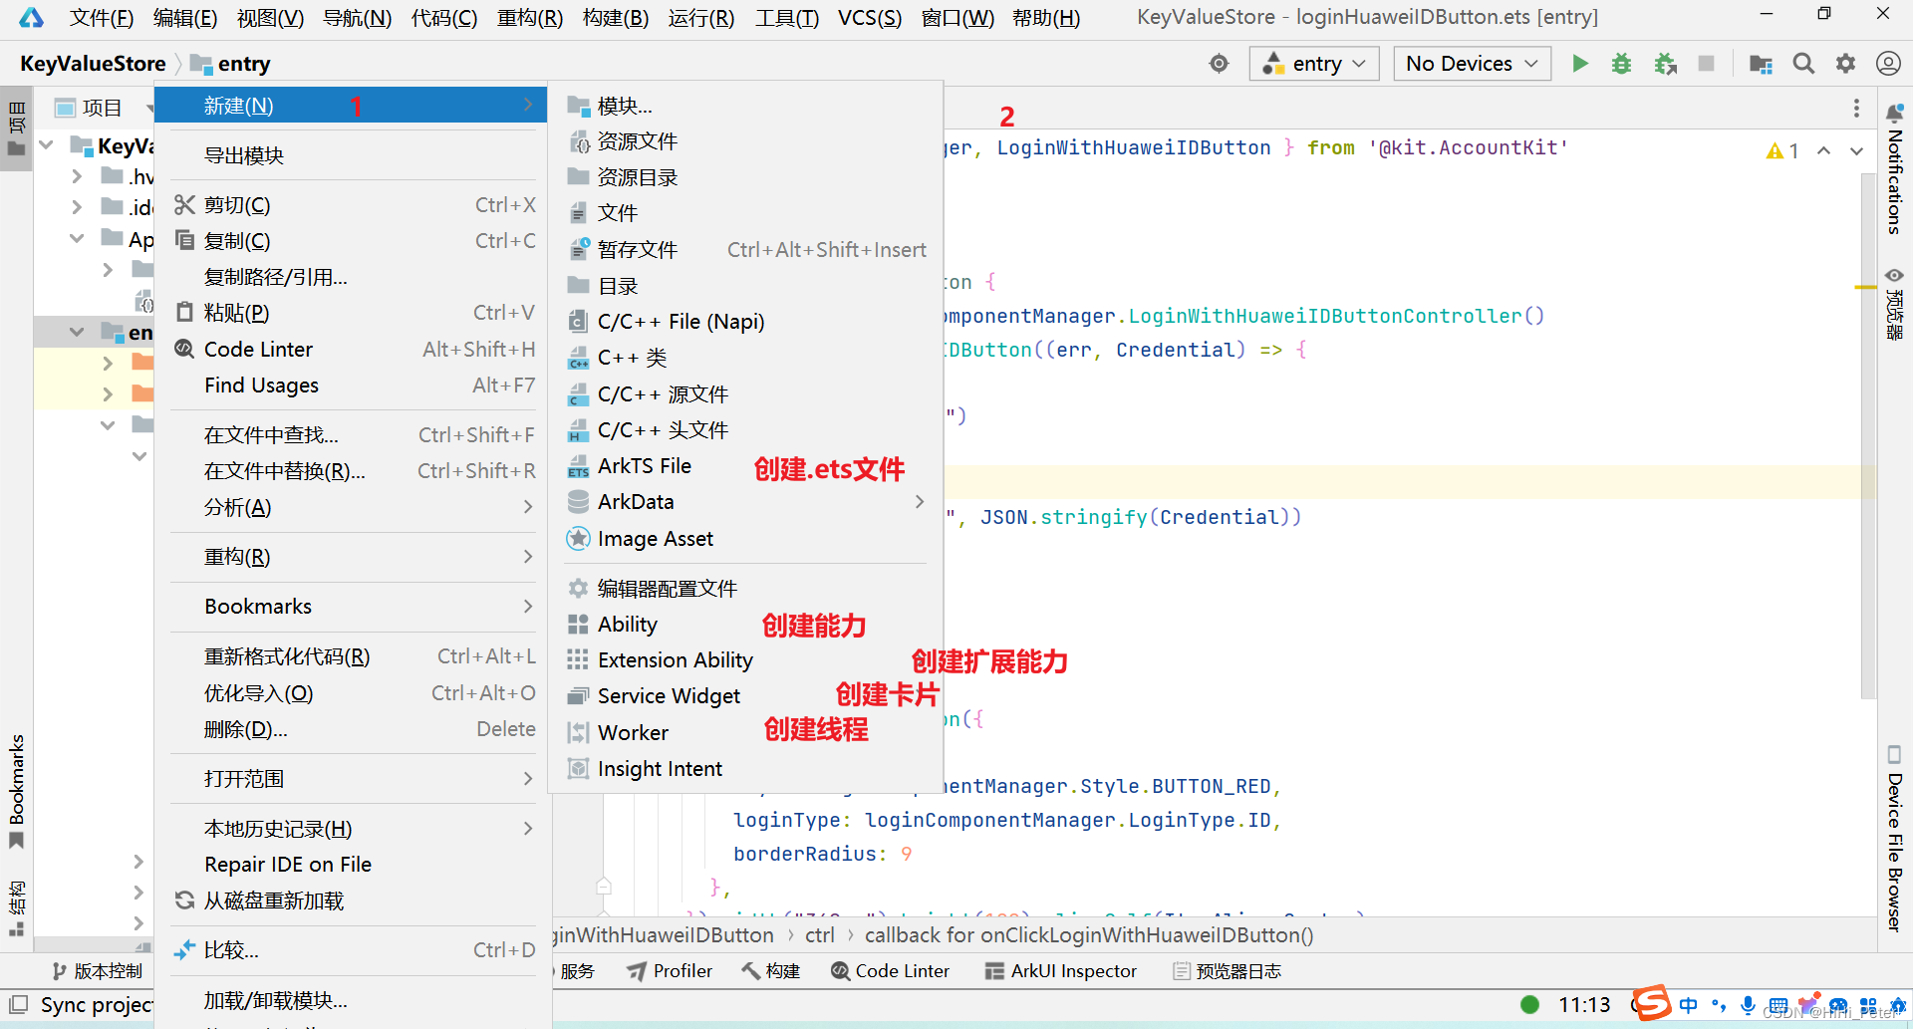Screen dimensions: 1913x1029
Task: Click Find Usages in context menu
Action: point(353,386)
